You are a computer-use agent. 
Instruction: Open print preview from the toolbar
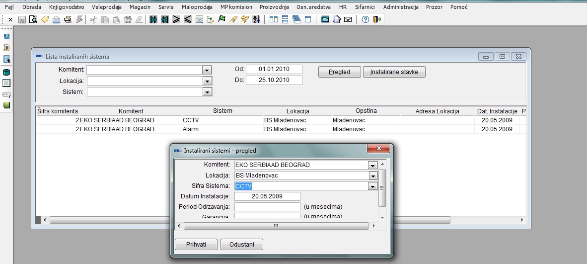click(33, 19)
